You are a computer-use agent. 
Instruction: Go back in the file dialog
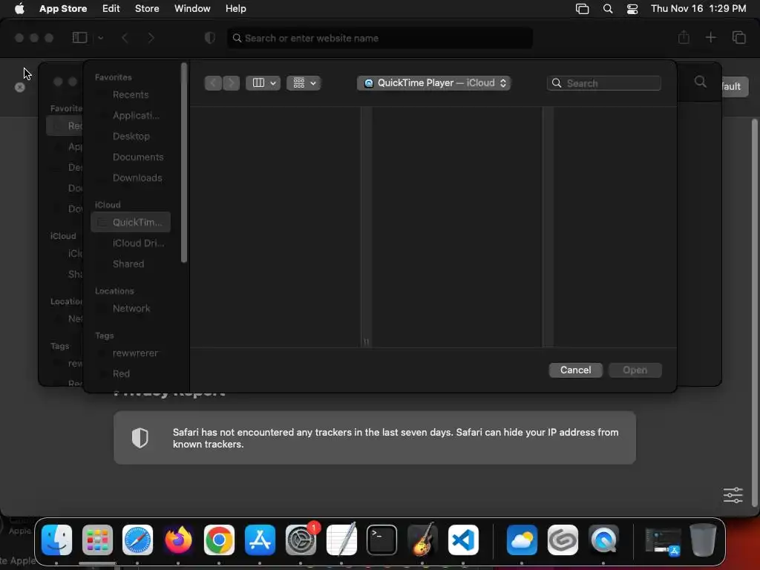coord(213,83)
